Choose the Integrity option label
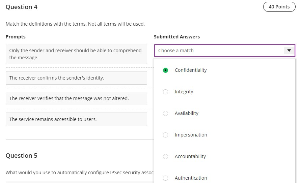 (184, 92)
